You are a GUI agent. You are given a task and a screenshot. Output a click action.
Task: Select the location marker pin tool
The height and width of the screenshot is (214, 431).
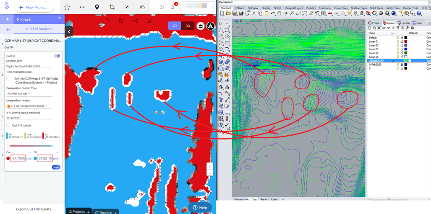click(97, 7)
